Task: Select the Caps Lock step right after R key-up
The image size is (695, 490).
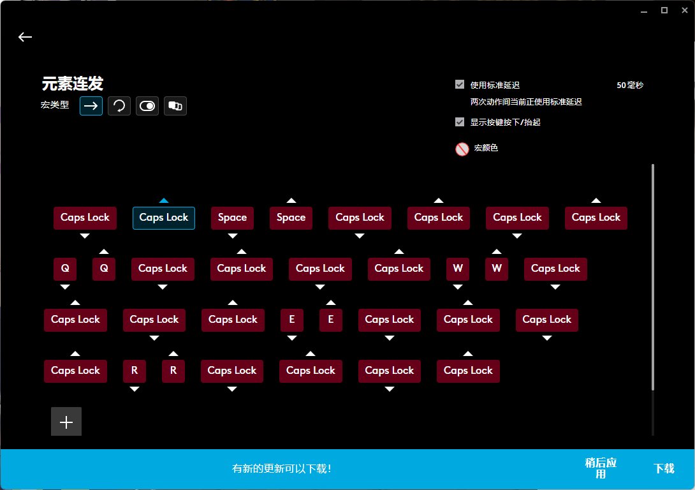Action: click(232, 371)
